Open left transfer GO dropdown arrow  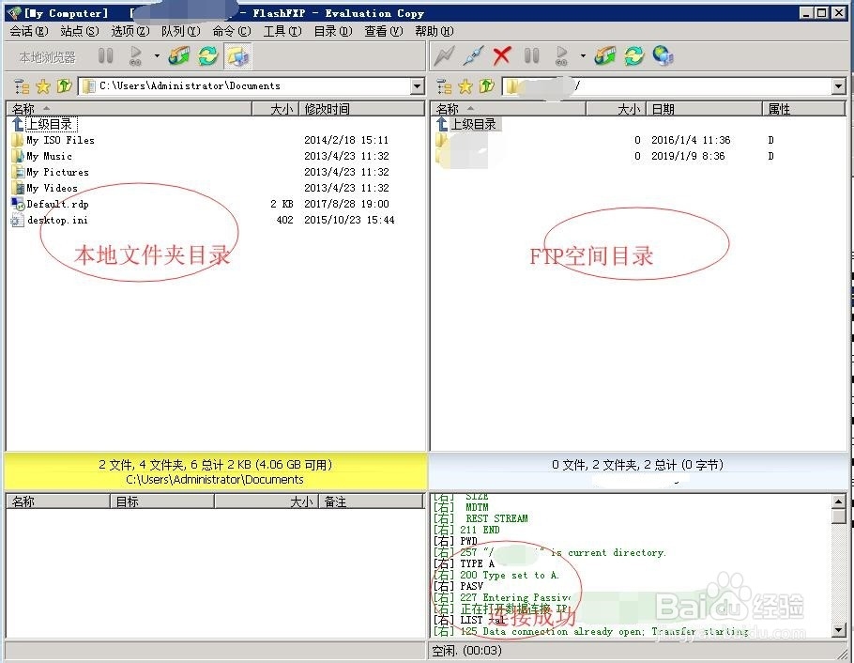(x=157, y=55)
